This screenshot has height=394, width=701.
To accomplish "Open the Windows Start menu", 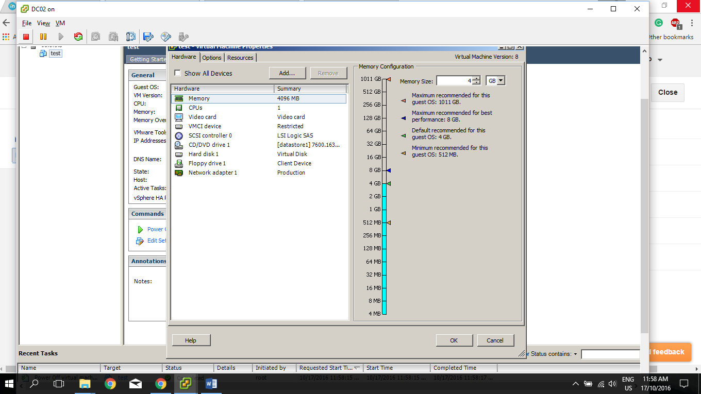I will 9,384.
